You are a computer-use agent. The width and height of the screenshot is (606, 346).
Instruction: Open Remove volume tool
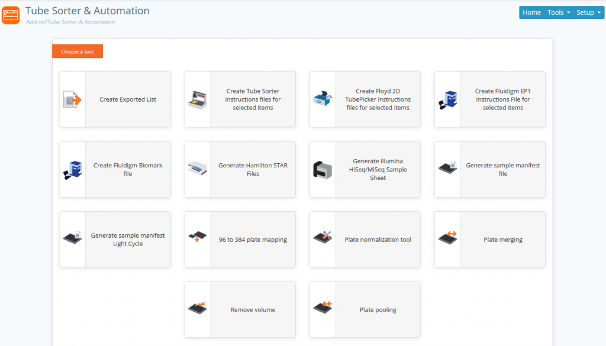(240, 310)
